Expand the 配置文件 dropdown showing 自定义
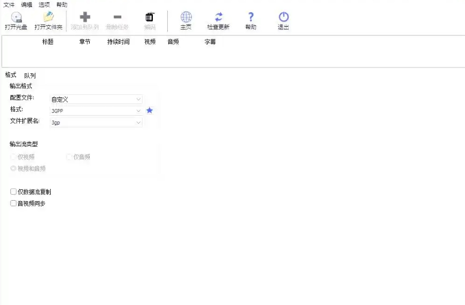The width and height of the screenshot is (465, 305). (x=96, y=99)
